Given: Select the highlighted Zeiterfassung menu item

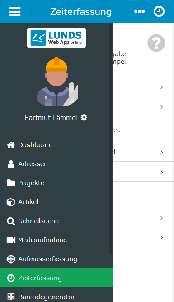Looking at the screenshot, I should [56, 278].
